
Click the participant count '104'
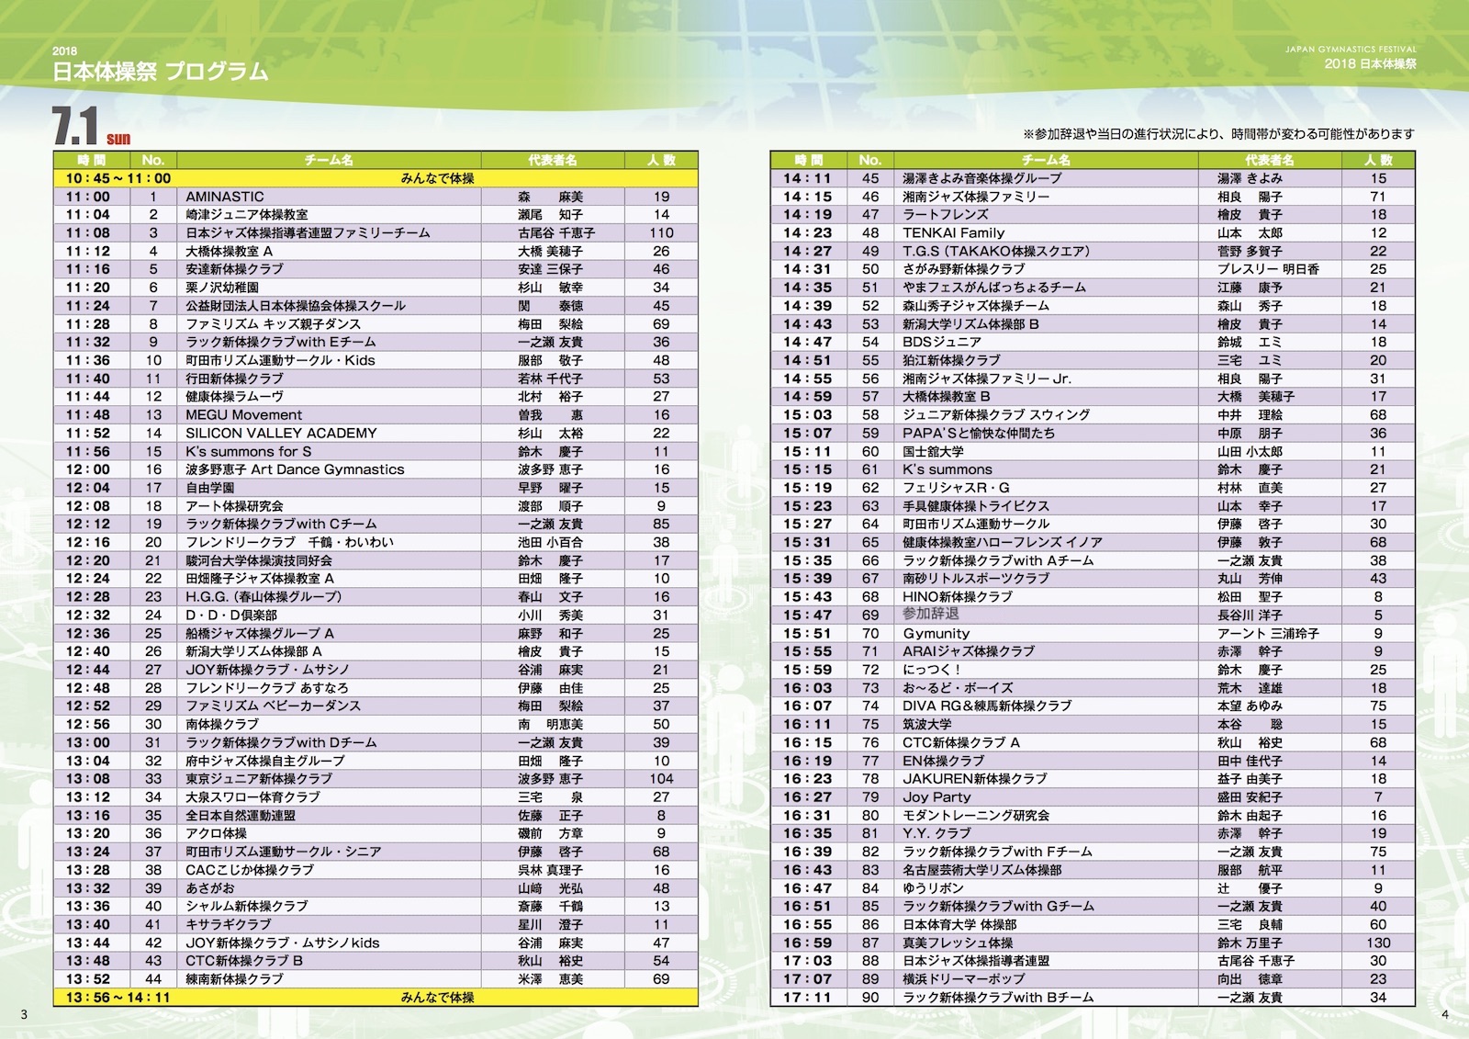[x=661, y=779]
